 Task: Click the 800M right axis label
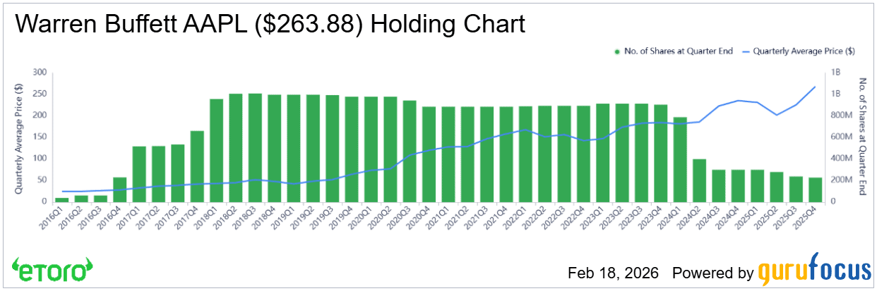point(840,116)
